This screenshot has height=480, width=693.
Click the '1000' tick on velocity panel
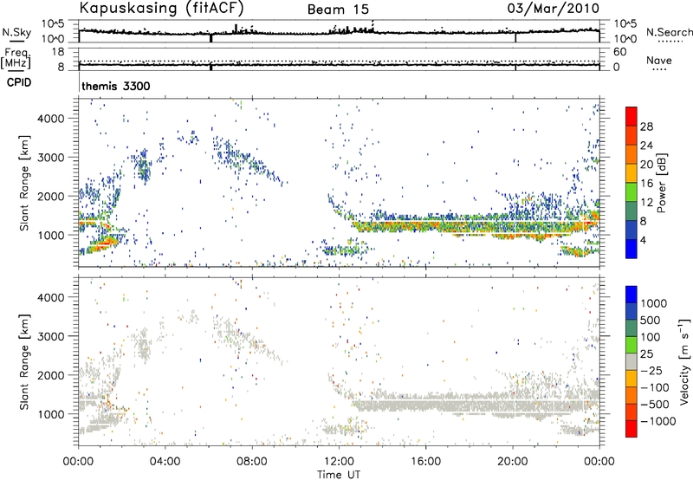51,414
